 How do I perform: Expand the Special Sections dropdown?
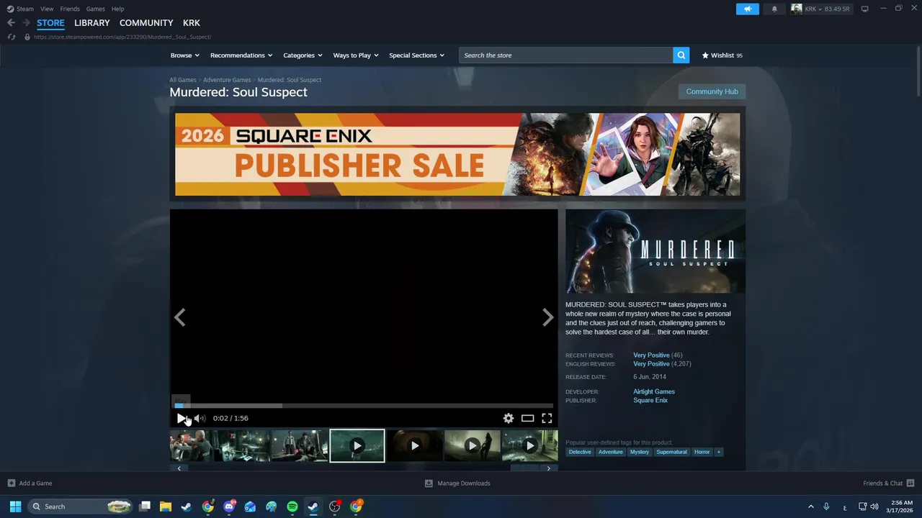417,55
